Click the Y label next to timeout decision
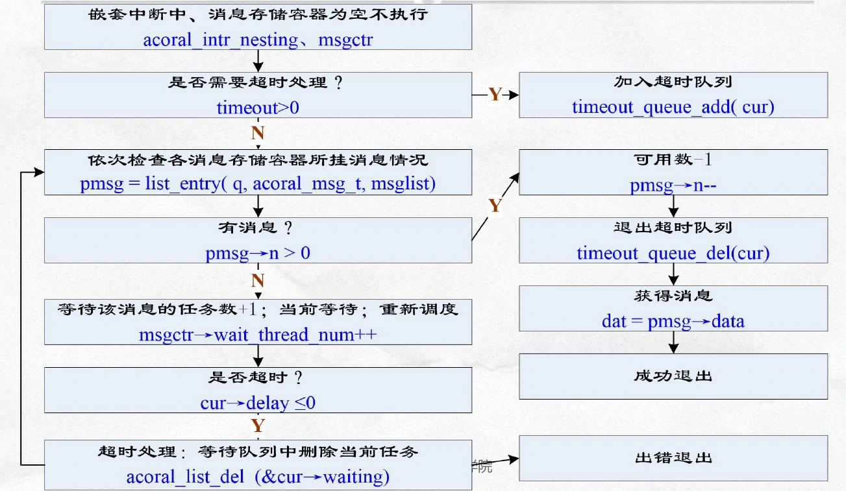The width and height of the screenshot is (846, 491). coord(495,95)
